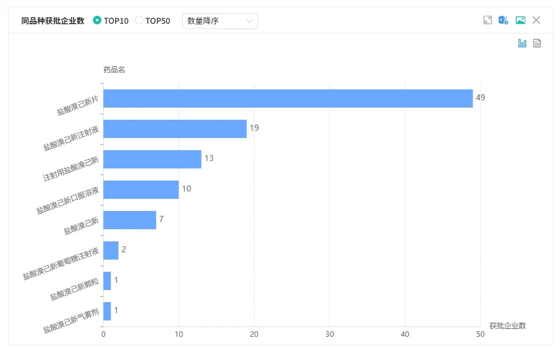This screenshot has height=349, width=560.
Task: Switch to data table view
Action: click(x=537, y=43)
